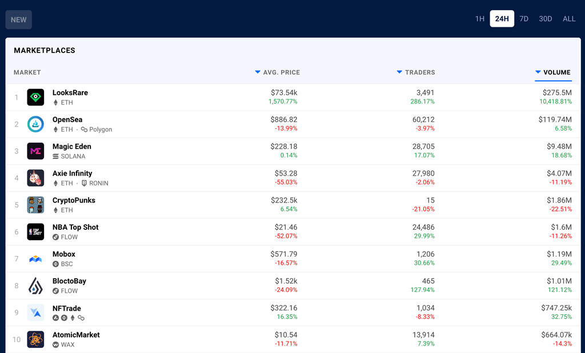
Task: Click the Solana chain icon under Magic Eden
Action: coord(55,156)
